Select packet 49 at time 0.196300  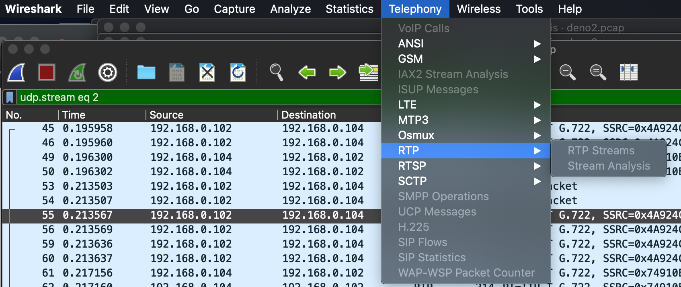coord(192,157)
